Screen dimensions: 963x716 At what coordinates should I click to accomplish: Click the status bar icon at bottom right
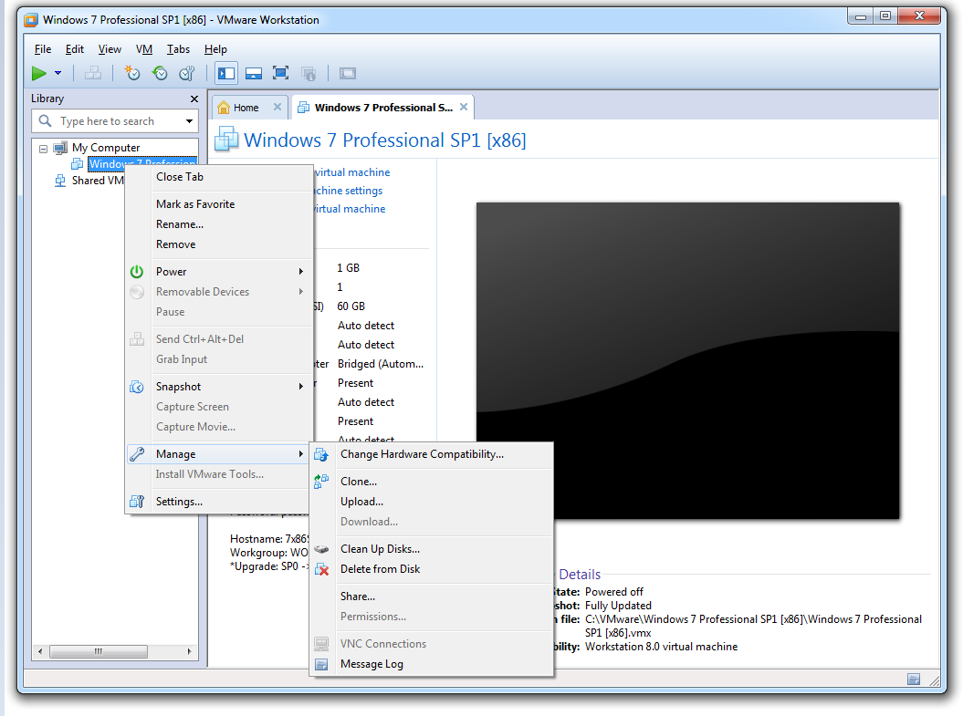913,680
